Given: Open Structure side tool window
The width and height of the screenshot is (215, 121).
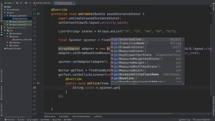Looking at the screenshot, I should point(1,110).
